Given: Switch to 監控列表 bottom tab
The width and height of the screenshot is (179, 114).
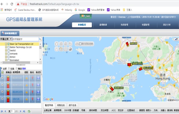Looking at the screenshot, I should tap(49, 105).
